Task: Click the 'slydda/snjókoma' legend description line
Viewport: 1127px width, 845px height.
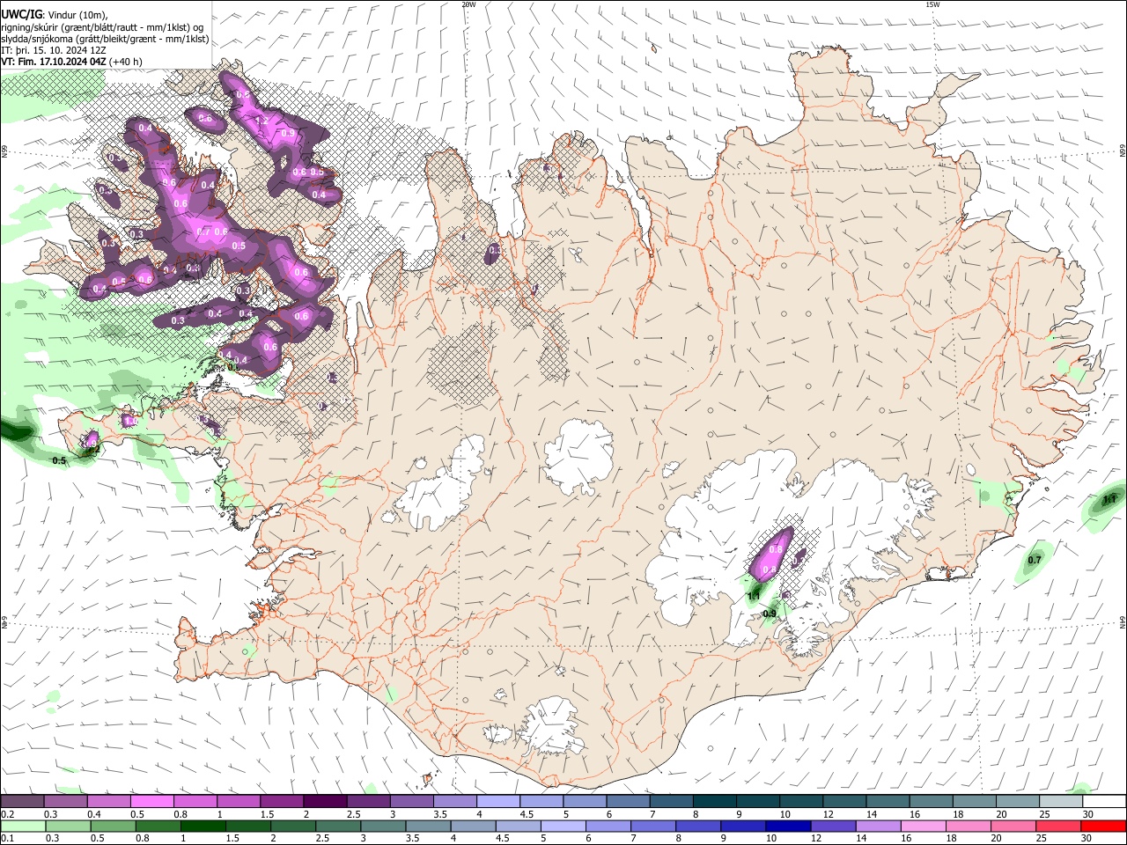Action: click(x=105, y=39)
